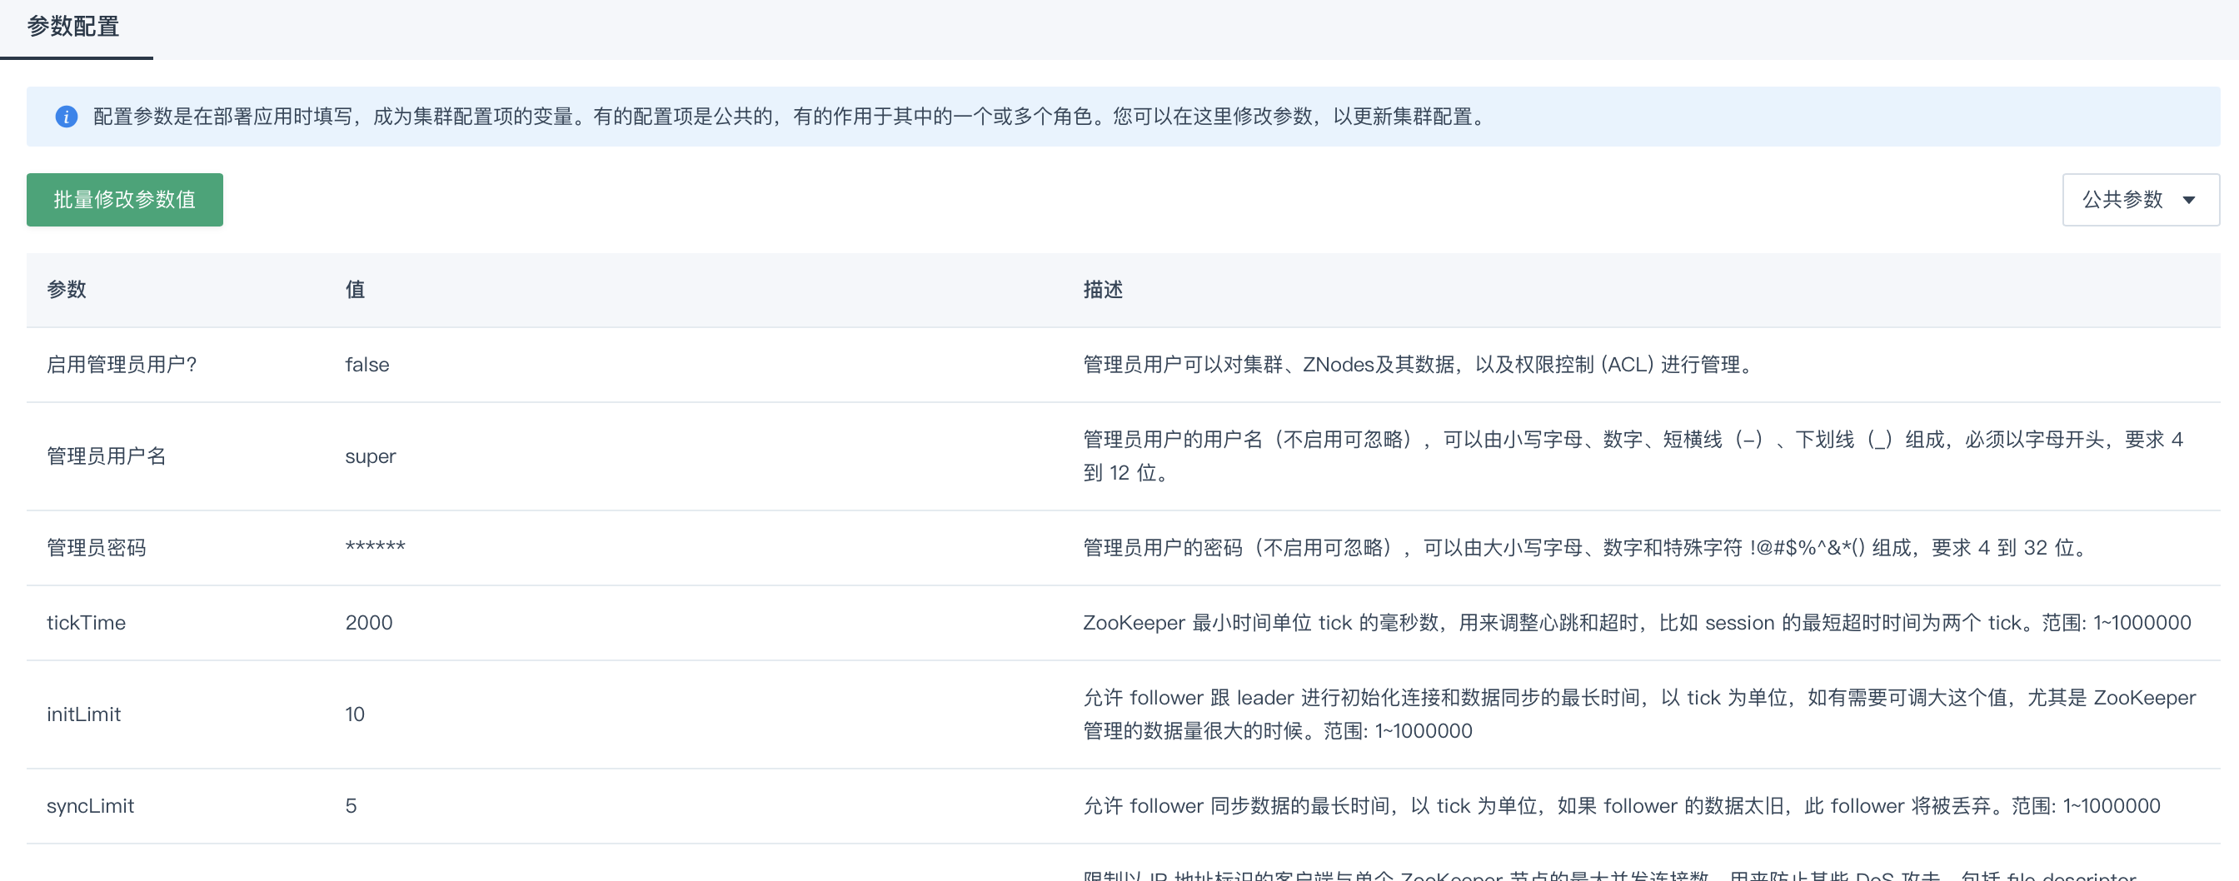
Task: Click the 描述 column header
Action: tap(1102, 289)
